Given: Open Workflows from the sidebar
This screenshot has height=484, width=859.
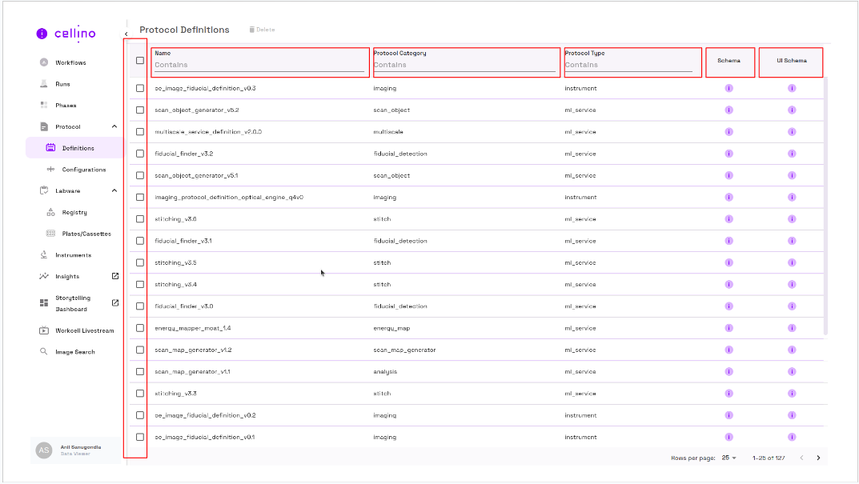Looking at the screenshot, I should [70, 62].
